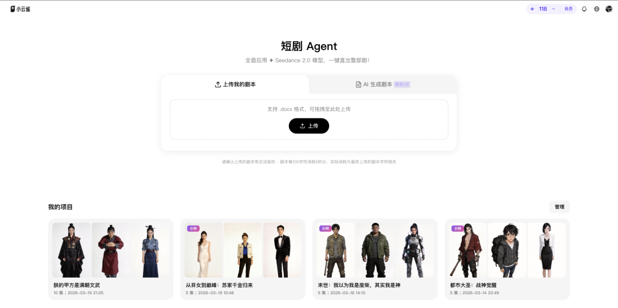Click the credits sparkle icon

tap(533, 9)
